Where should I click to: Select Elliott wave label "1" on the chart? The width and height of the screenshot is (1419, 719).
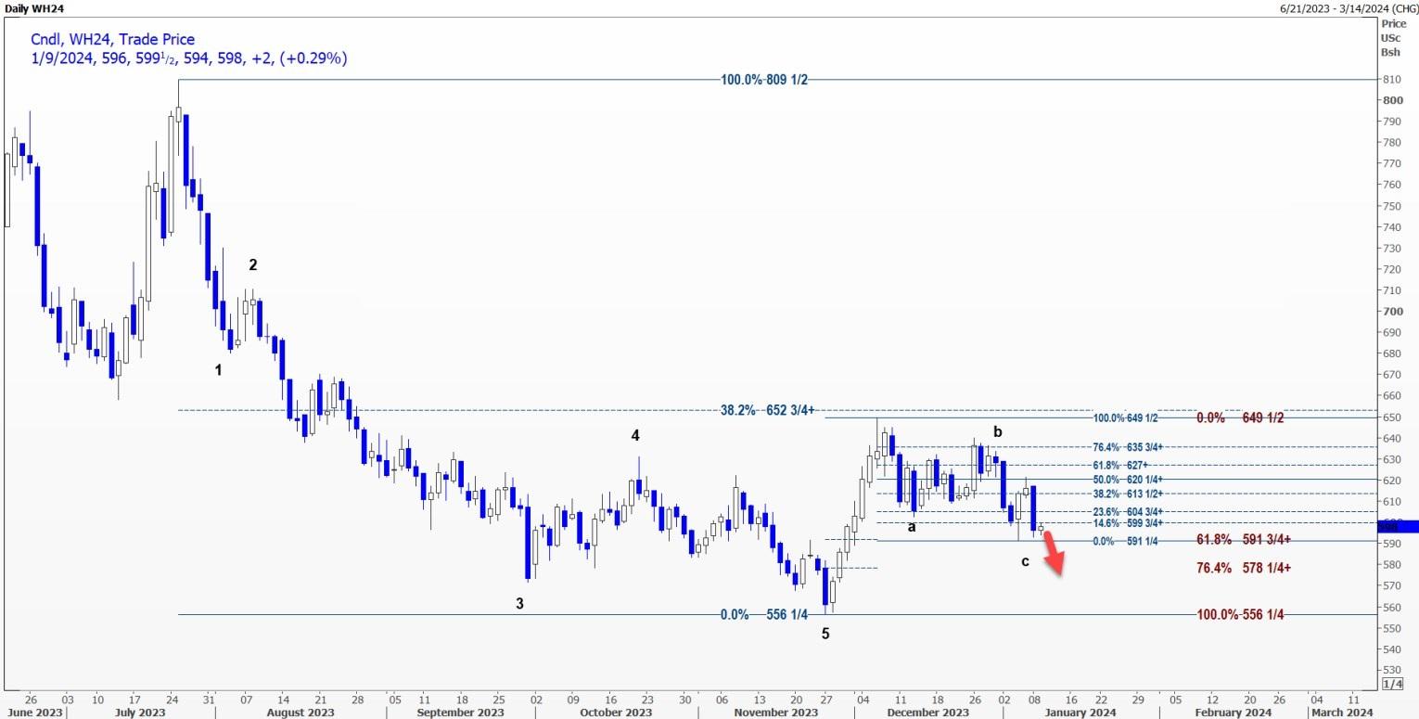pyautogui.click(x=219, y=370)
